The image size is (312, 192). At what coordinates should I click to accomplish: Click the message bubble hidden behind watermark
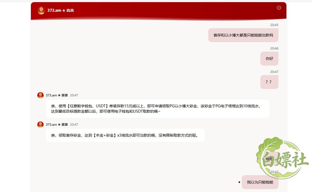pyautogui.click(x=269, y=159)
